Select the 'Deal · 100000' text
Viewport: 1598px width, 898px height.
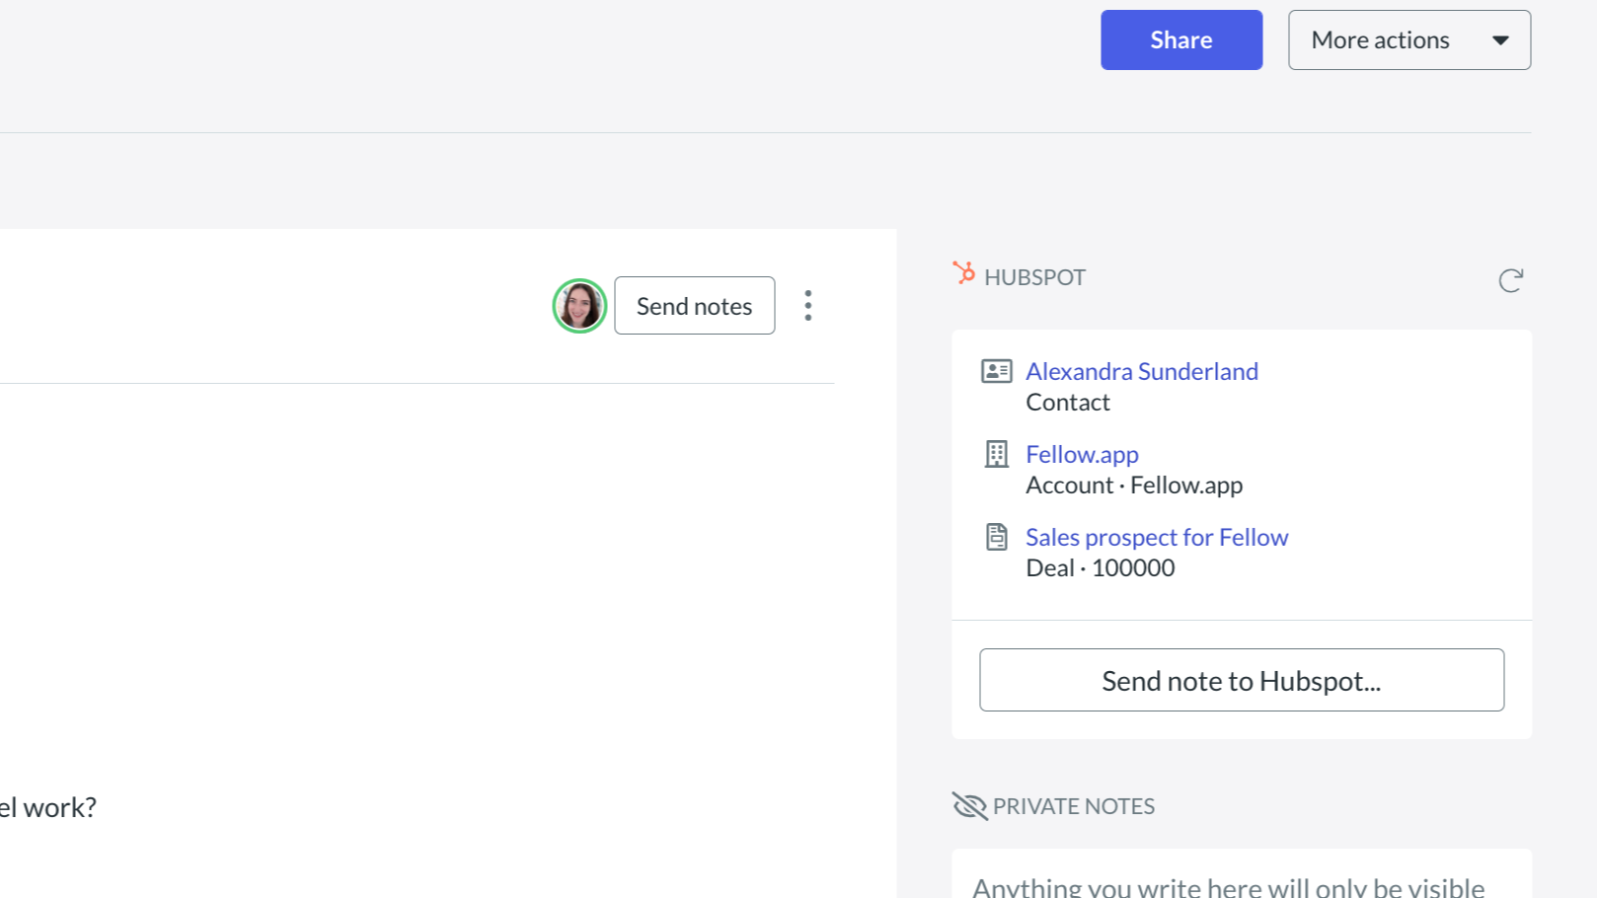click(x=1101, y=567)
